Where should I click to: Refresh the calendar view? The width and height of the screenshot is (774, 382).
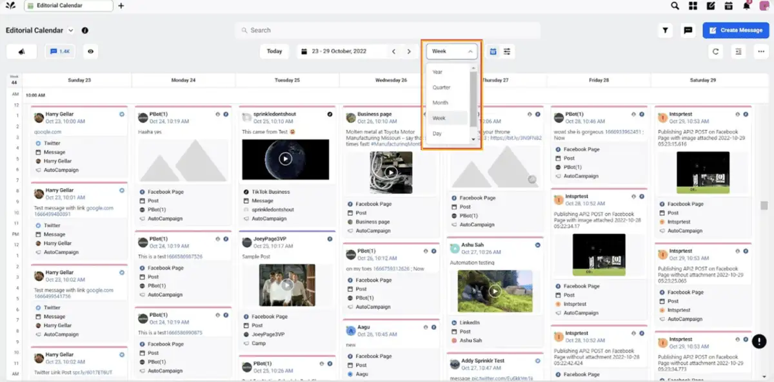coord(716,52)
